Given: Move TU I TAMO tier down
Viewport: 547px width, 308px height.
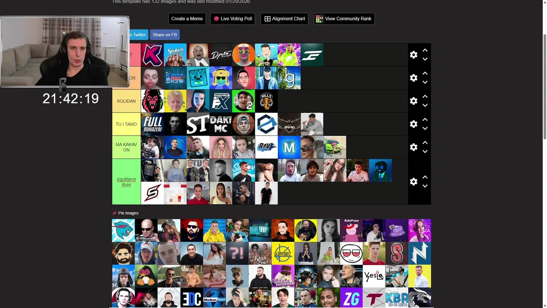Looking at the screenshot, I should (425, 128).
